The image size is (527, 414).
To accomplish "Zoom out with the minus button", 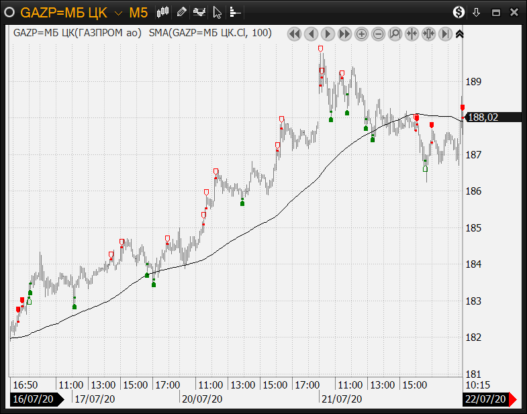I will tap(378, 34).
